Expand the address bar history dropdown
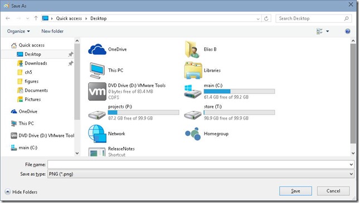 coord(258,19)
